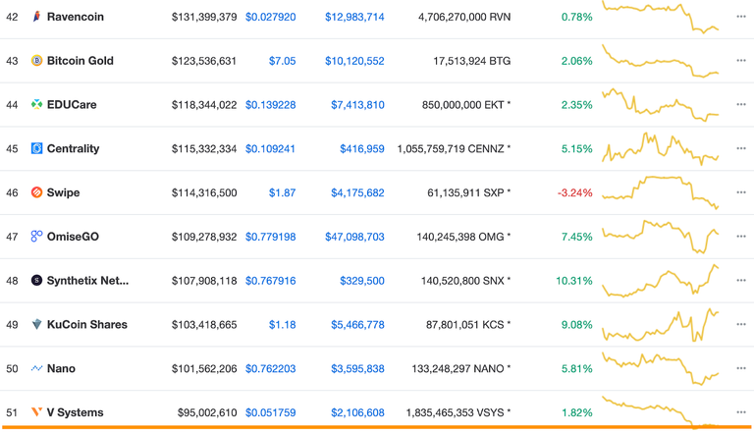This screenshot has width=754, height=433.
Task: Open the more options menu for Centrality
Action: click(x=741, y=148)
